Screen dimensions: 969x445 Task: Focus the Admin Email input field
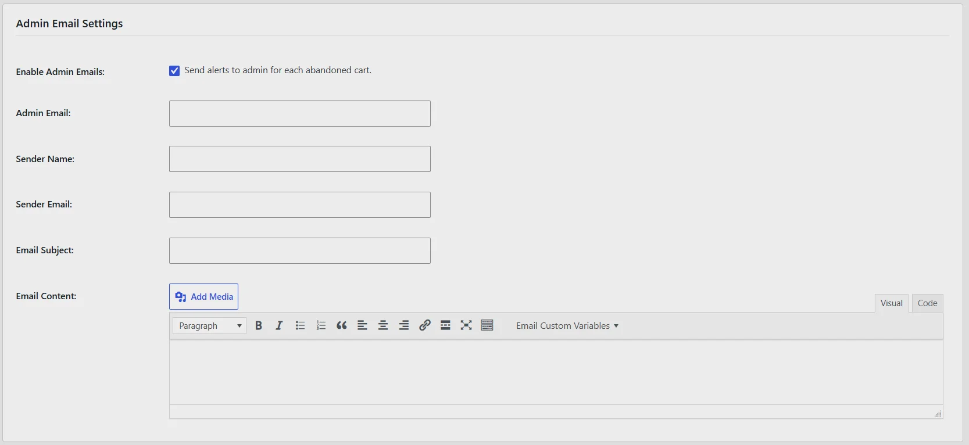click(300, 114)
